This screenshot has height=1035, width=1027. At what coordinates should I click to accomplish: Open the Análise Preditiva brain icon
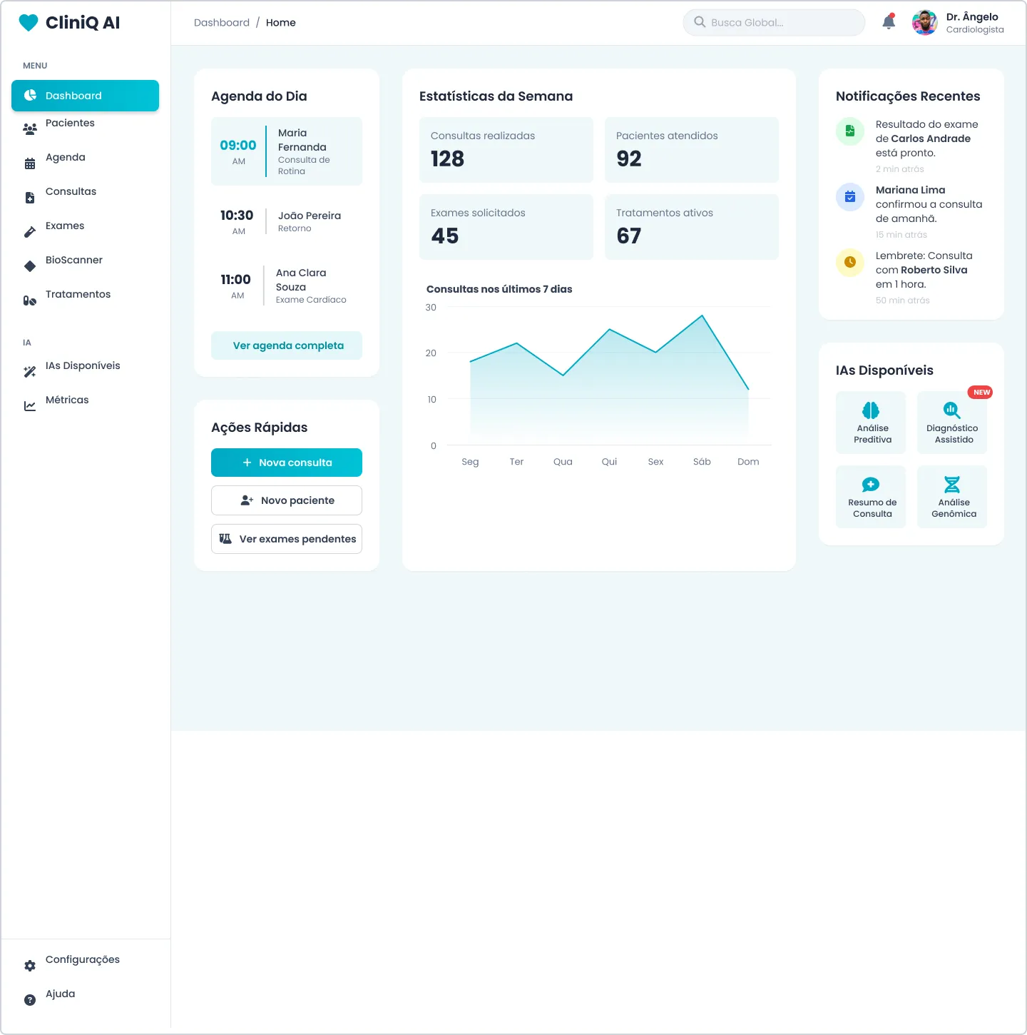point(871,410)
